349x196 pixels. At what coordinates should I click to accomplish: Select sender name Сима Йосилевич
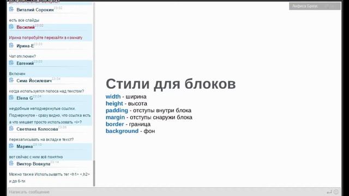coord(34,81)
